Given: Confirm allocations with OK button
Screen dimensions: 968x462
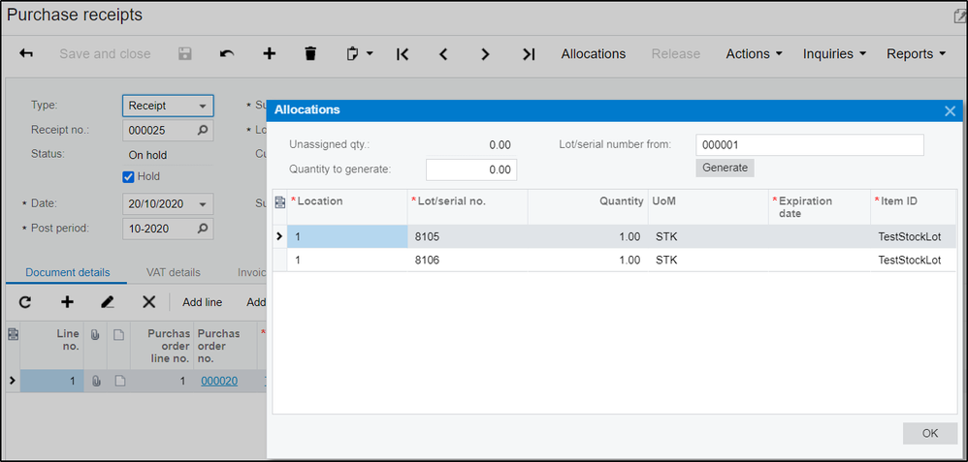Looking at the screenshot, I should (x=929, y=433).
